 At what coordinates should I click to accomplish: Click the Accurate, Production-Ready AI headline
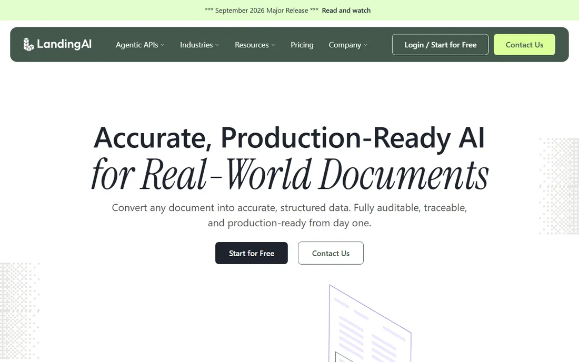(289, 138)
